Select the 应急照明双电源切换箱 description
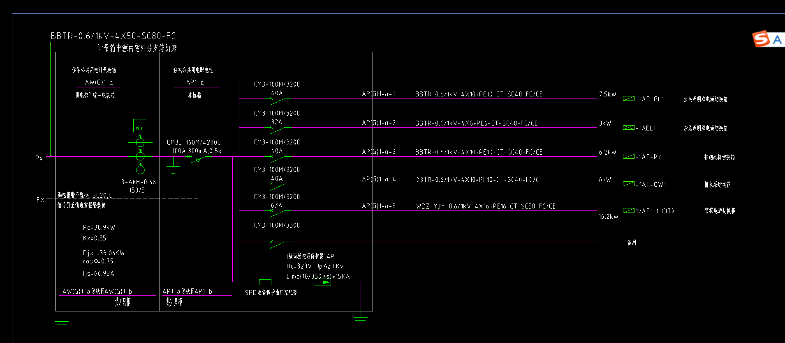The image size is (785, 343). (x=706, y=128)
